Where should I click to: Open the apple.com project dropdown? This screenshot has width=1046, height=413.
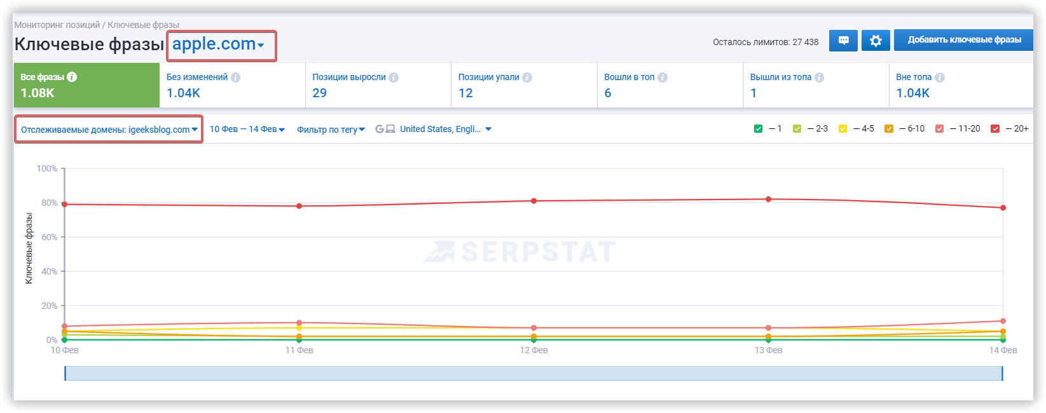click(218, 44)
